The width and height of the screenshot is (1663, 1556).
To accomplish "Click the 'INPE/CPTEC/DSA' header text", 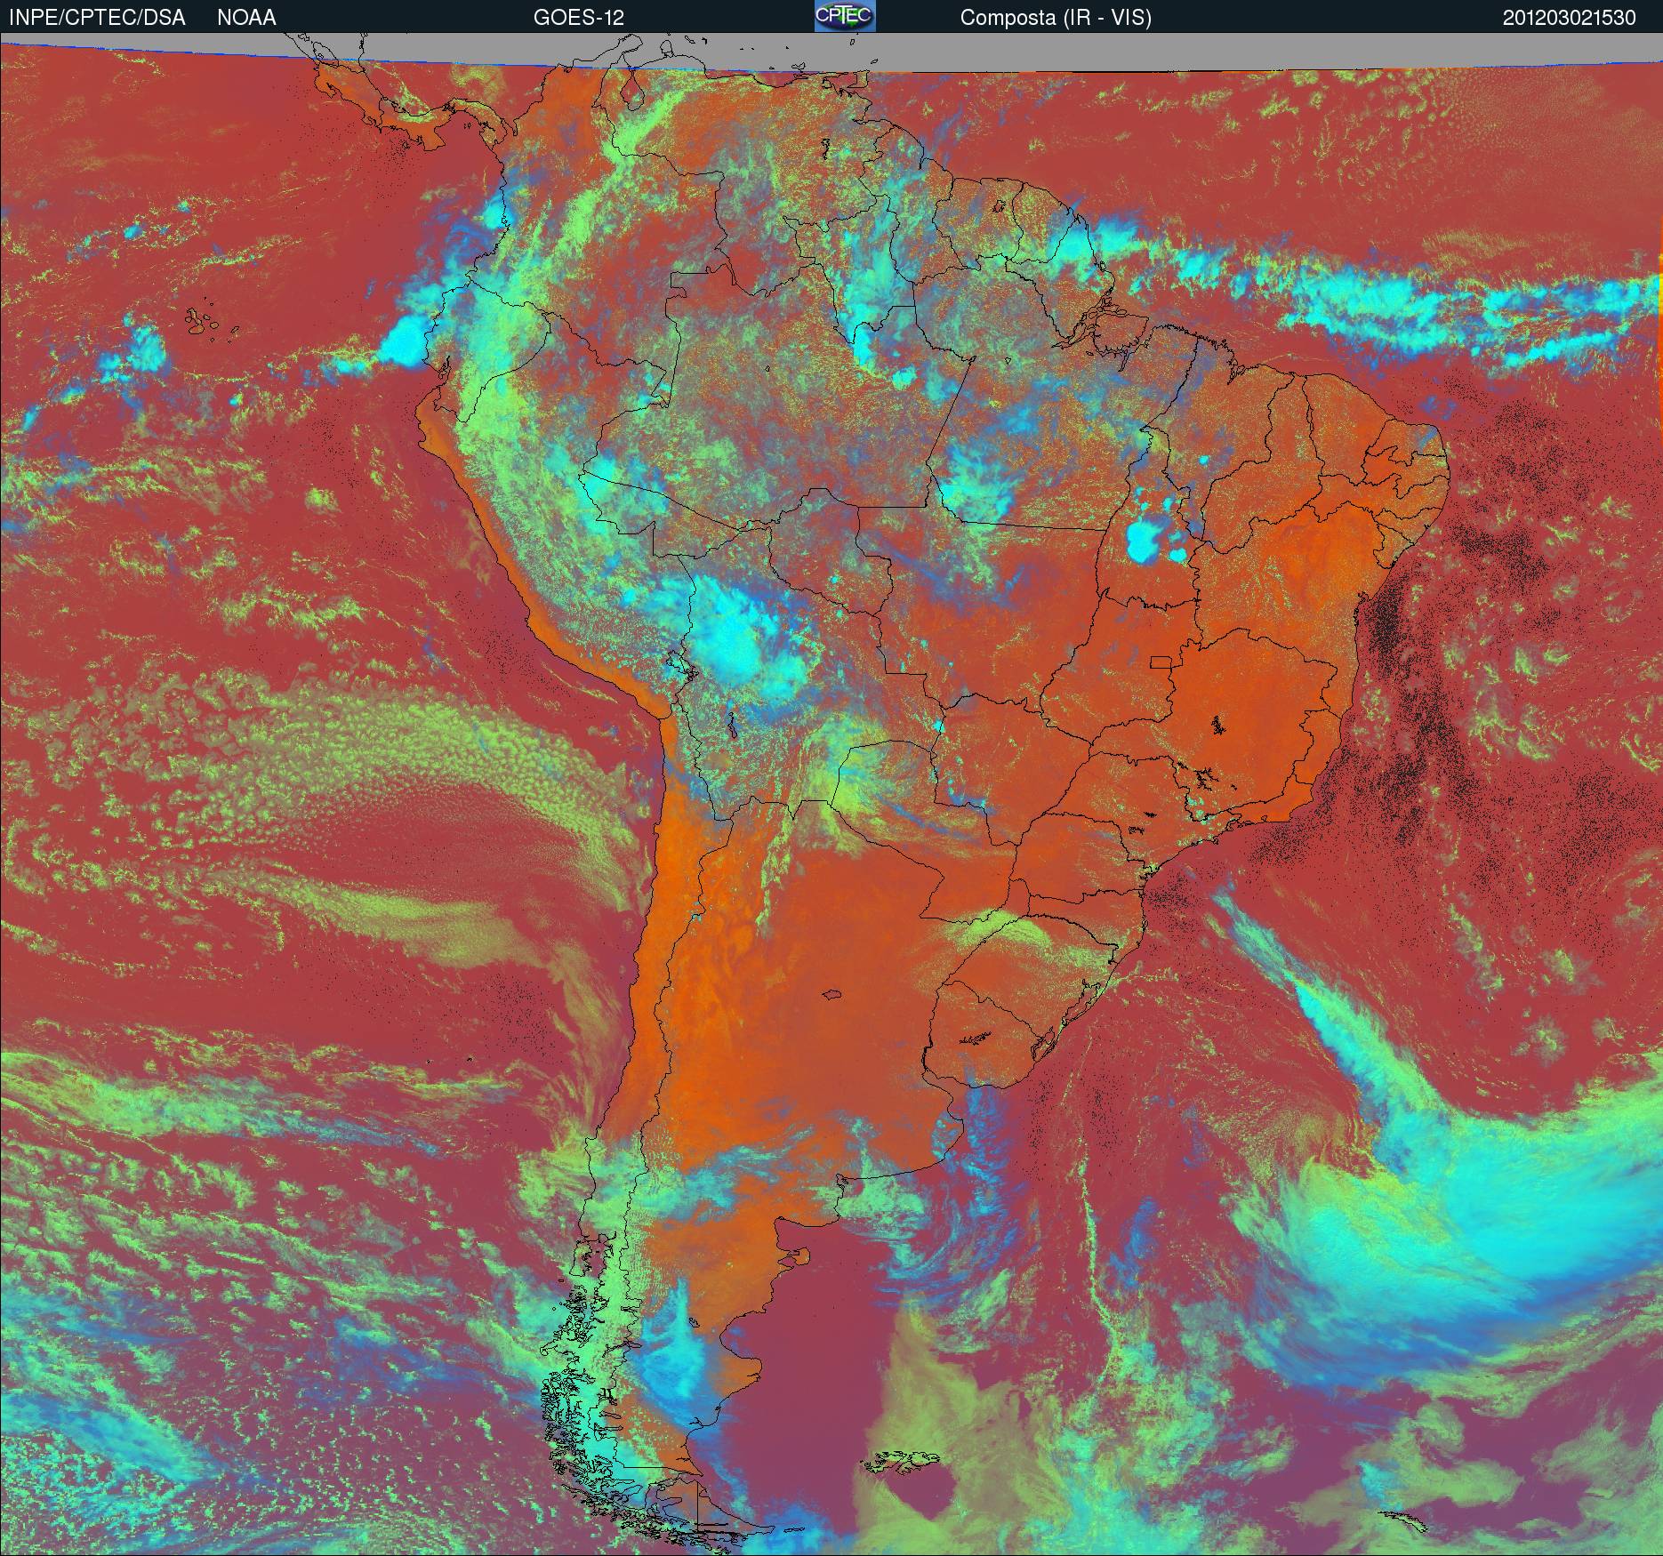I will 97,18.
